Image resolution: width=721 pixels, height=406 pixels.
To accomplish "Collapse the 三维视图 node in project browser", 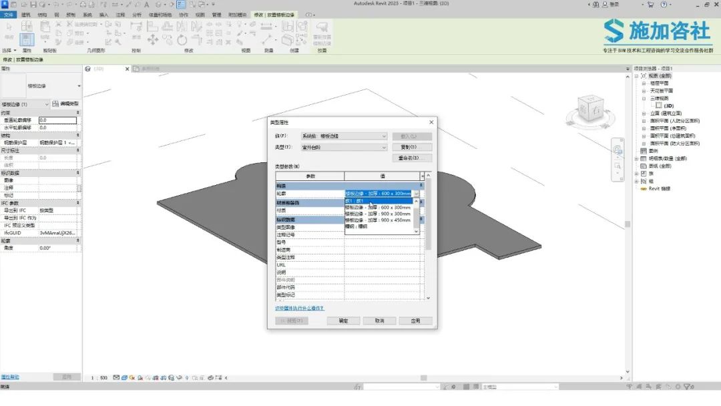I will tap(644, 98).
